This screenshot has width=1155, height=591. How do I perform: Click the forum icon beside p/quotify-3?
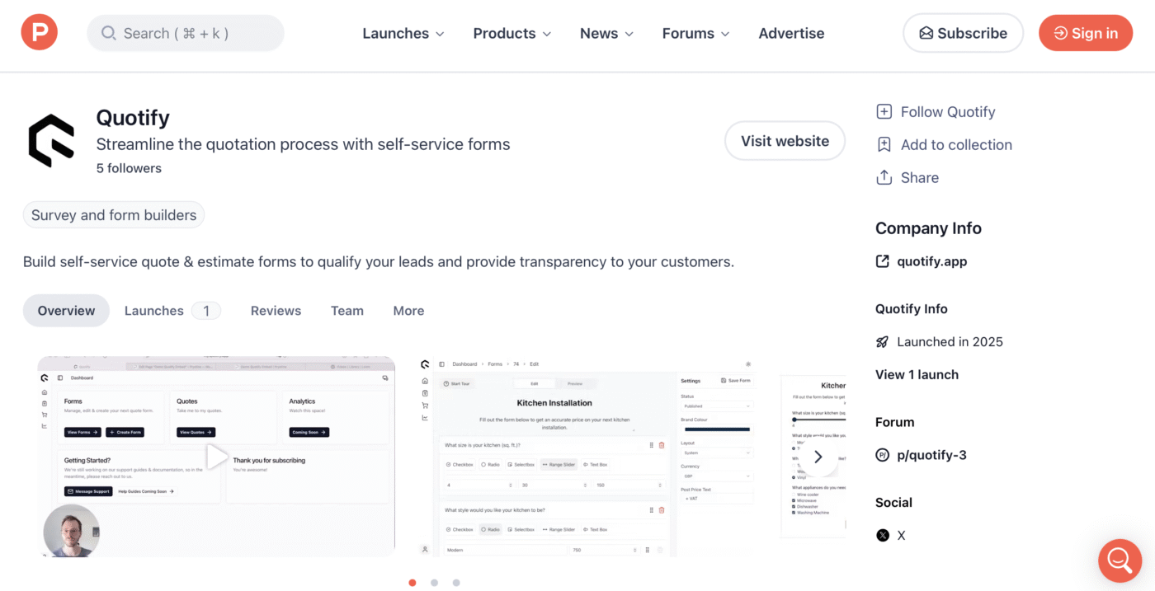coord(883,455)
